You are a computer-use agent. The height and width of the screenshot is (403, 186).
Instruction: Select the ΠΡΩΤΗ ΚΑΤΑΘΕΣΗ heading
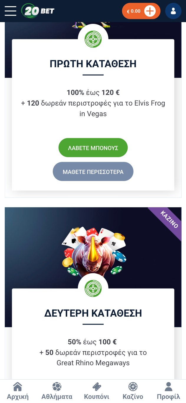(x=93, y=64)
